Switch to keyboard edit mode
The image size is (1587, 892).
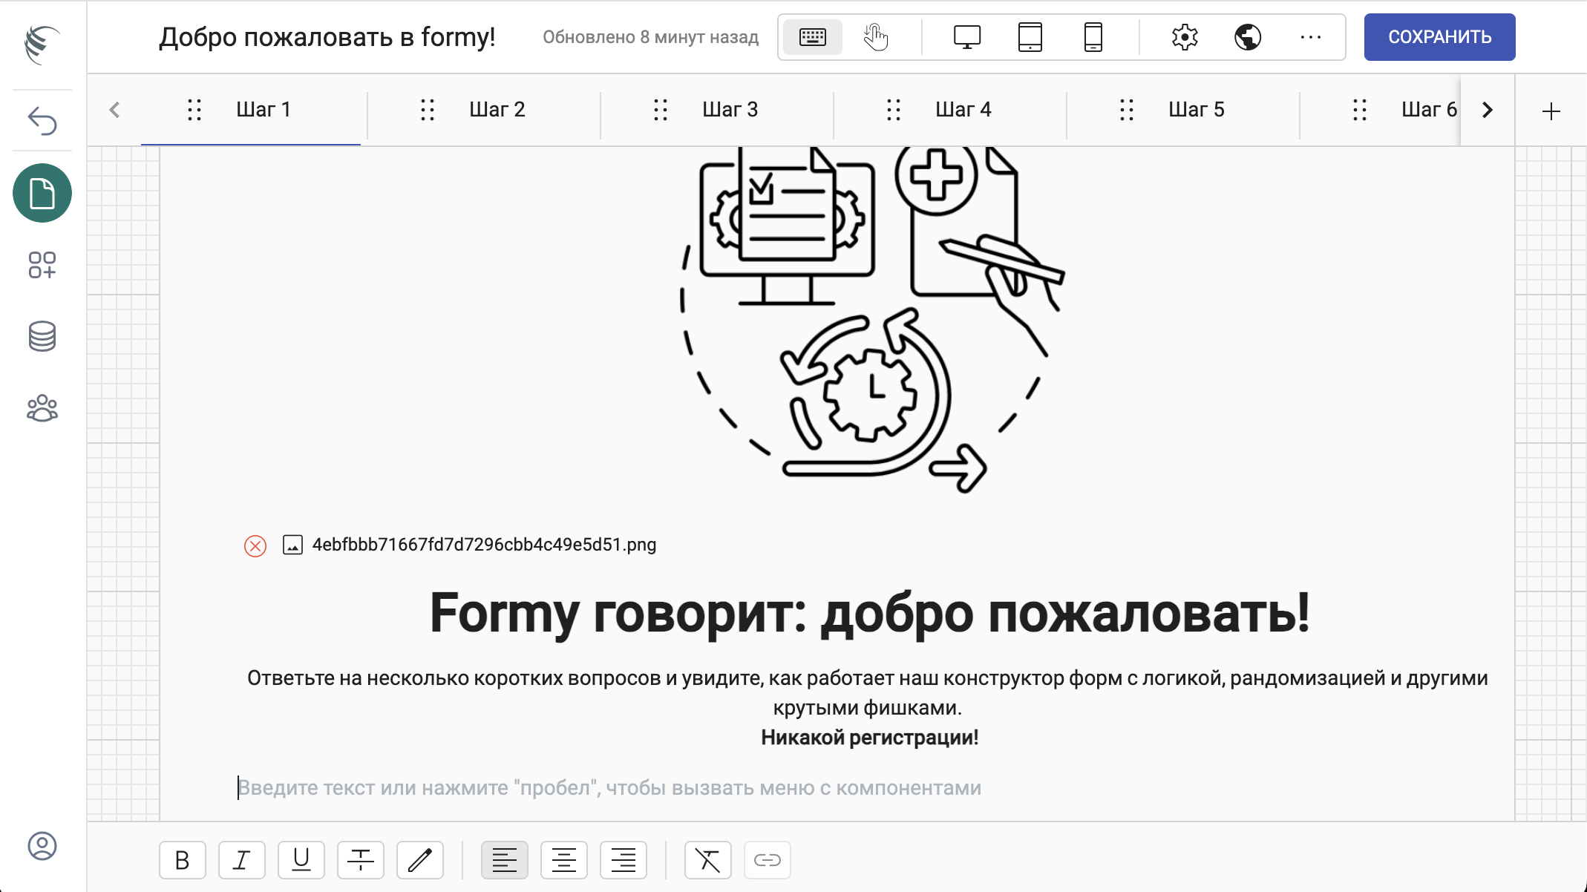point(813,37)
